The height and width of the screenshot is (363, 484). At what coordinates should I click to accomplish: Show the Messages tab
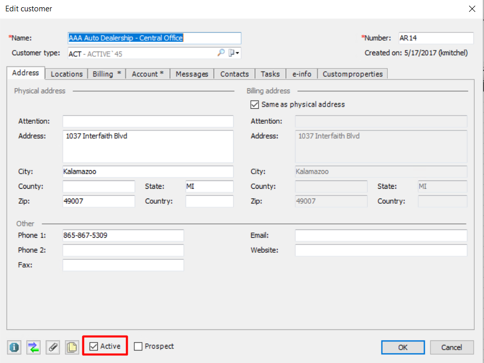pos(192,74)
